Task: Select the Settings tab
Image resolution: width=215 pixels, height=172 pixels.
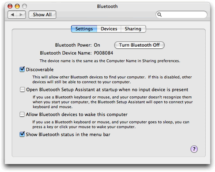Action: (84, 29)
